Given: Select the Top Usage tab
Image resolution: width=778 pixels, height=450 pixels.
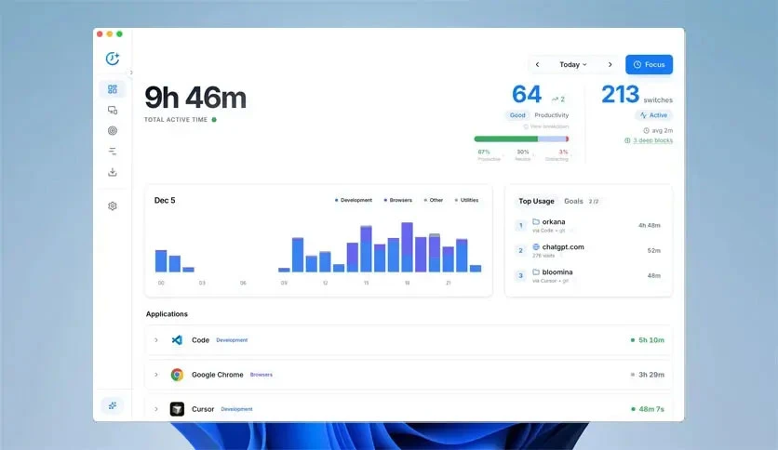Looking at the screenshot, I should tap(536, 201).
